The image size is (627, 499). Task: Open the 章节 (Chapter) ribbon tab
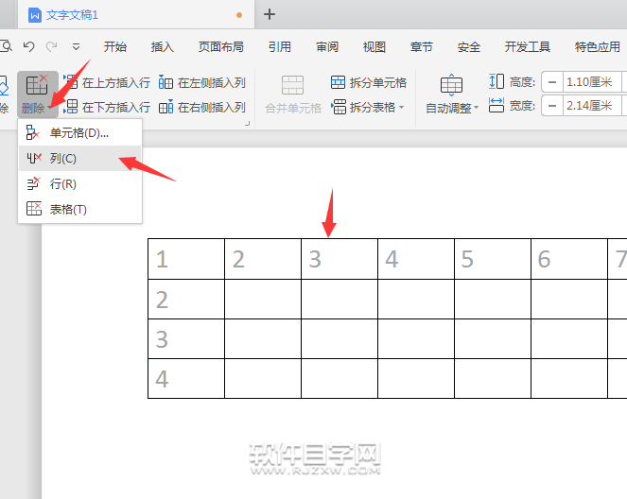422,47
